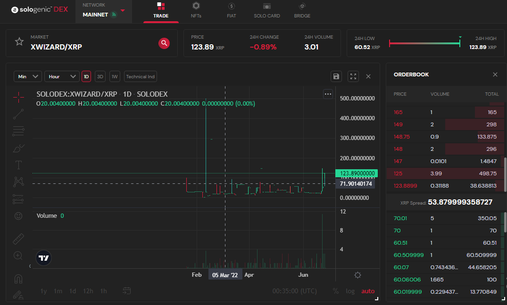Expand the Hour interval dropdown
507x305 pixels.
pos(62,76)
